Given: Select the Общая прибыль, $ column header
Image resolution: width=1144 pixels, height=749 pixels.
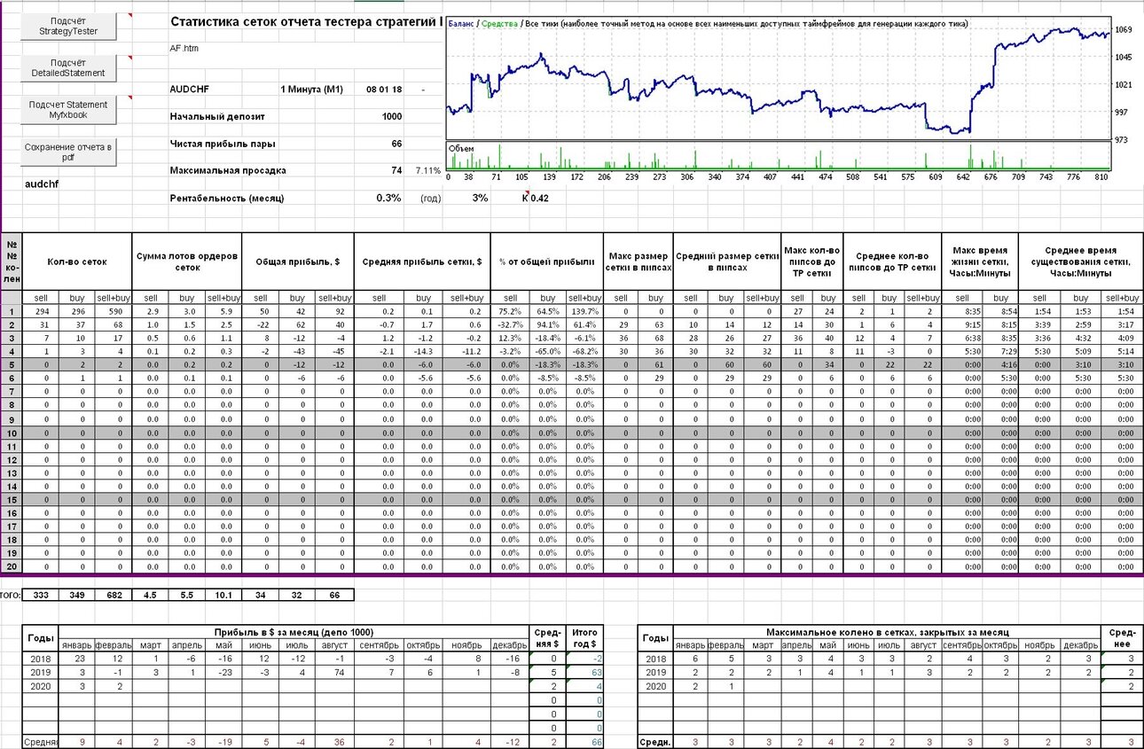Looking at the screenshot, I should [x=298, y=261].
